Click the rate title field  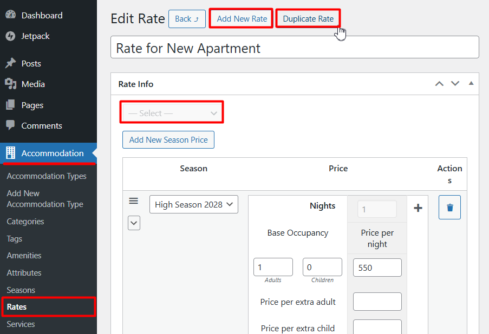coord(295,48)
